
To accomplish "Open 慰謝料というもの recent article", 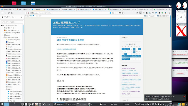I will click(x=126, y=94).
